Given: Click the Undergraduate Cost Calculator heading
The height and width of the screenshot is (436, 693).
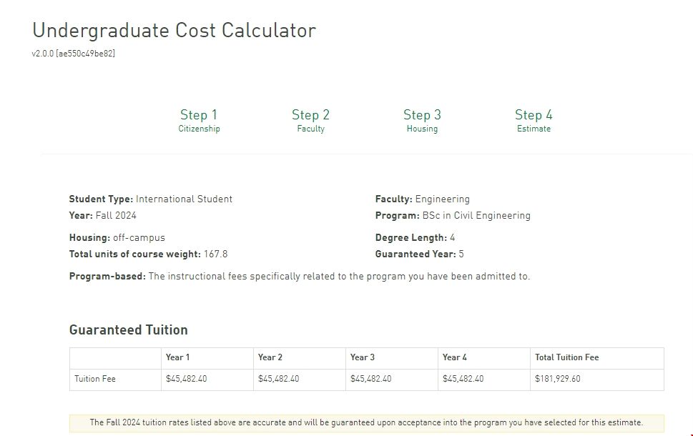Looking at the screenshot, I should point(174,31).
